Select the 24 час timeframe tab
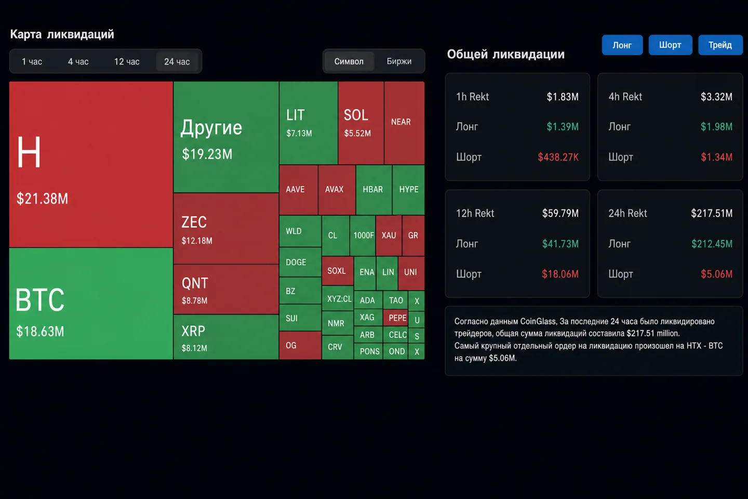The image size is (748, 499). click(x=177, y=61)
